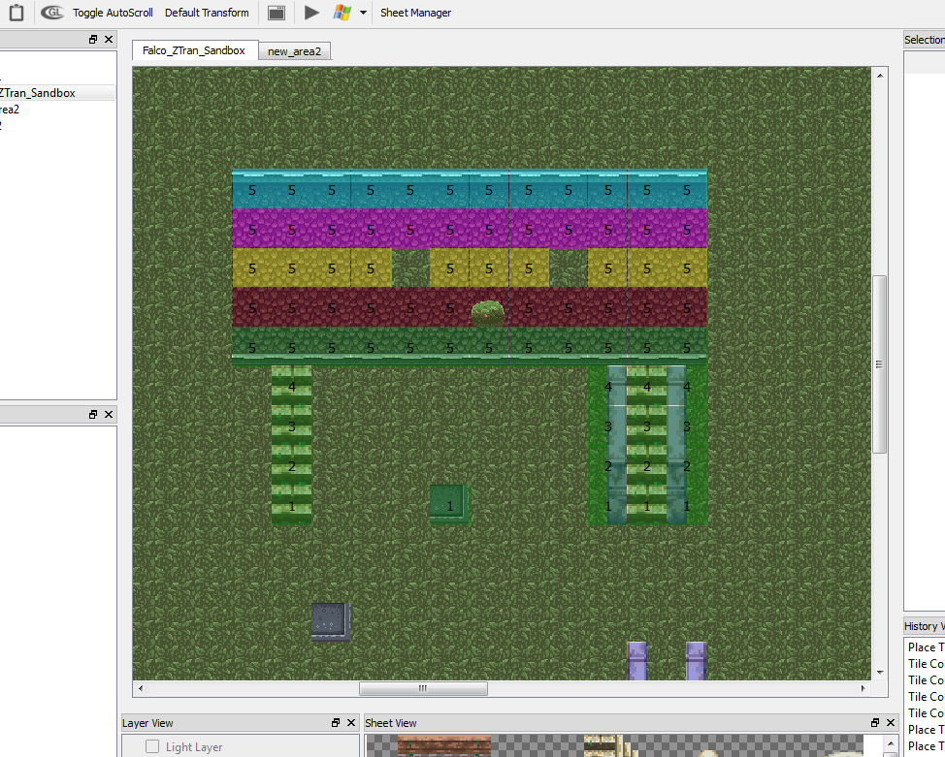
Task: Close the lower-left empty panel
Action: (x=109, y=414)
